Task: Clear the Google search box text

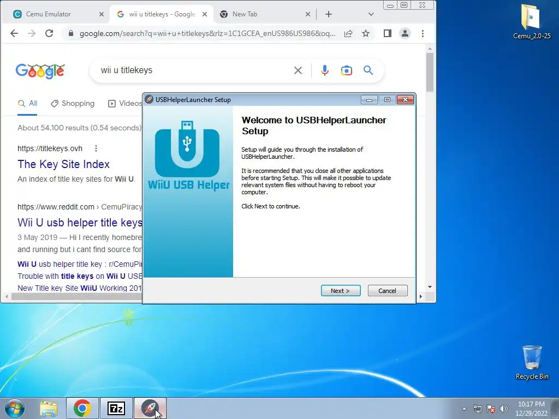Action: point(298,70)
